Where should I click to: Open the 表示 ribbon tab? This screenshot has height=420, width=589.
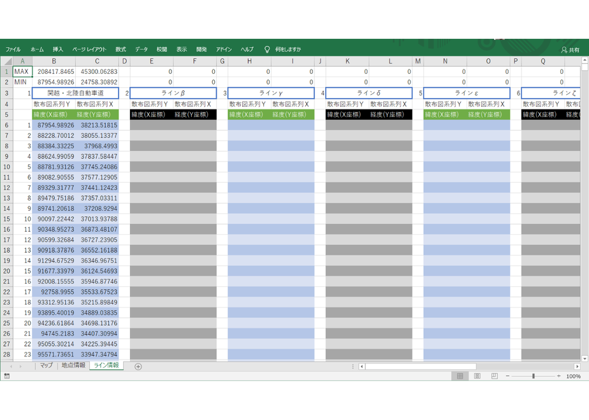click(x=182, y=49)
